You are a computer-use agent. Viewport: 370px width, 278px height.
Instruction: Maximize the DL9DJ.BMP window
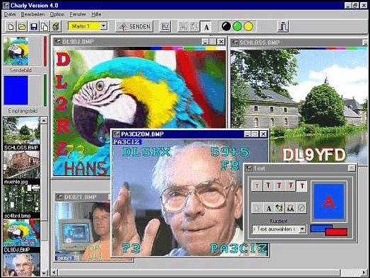[213, 42]
